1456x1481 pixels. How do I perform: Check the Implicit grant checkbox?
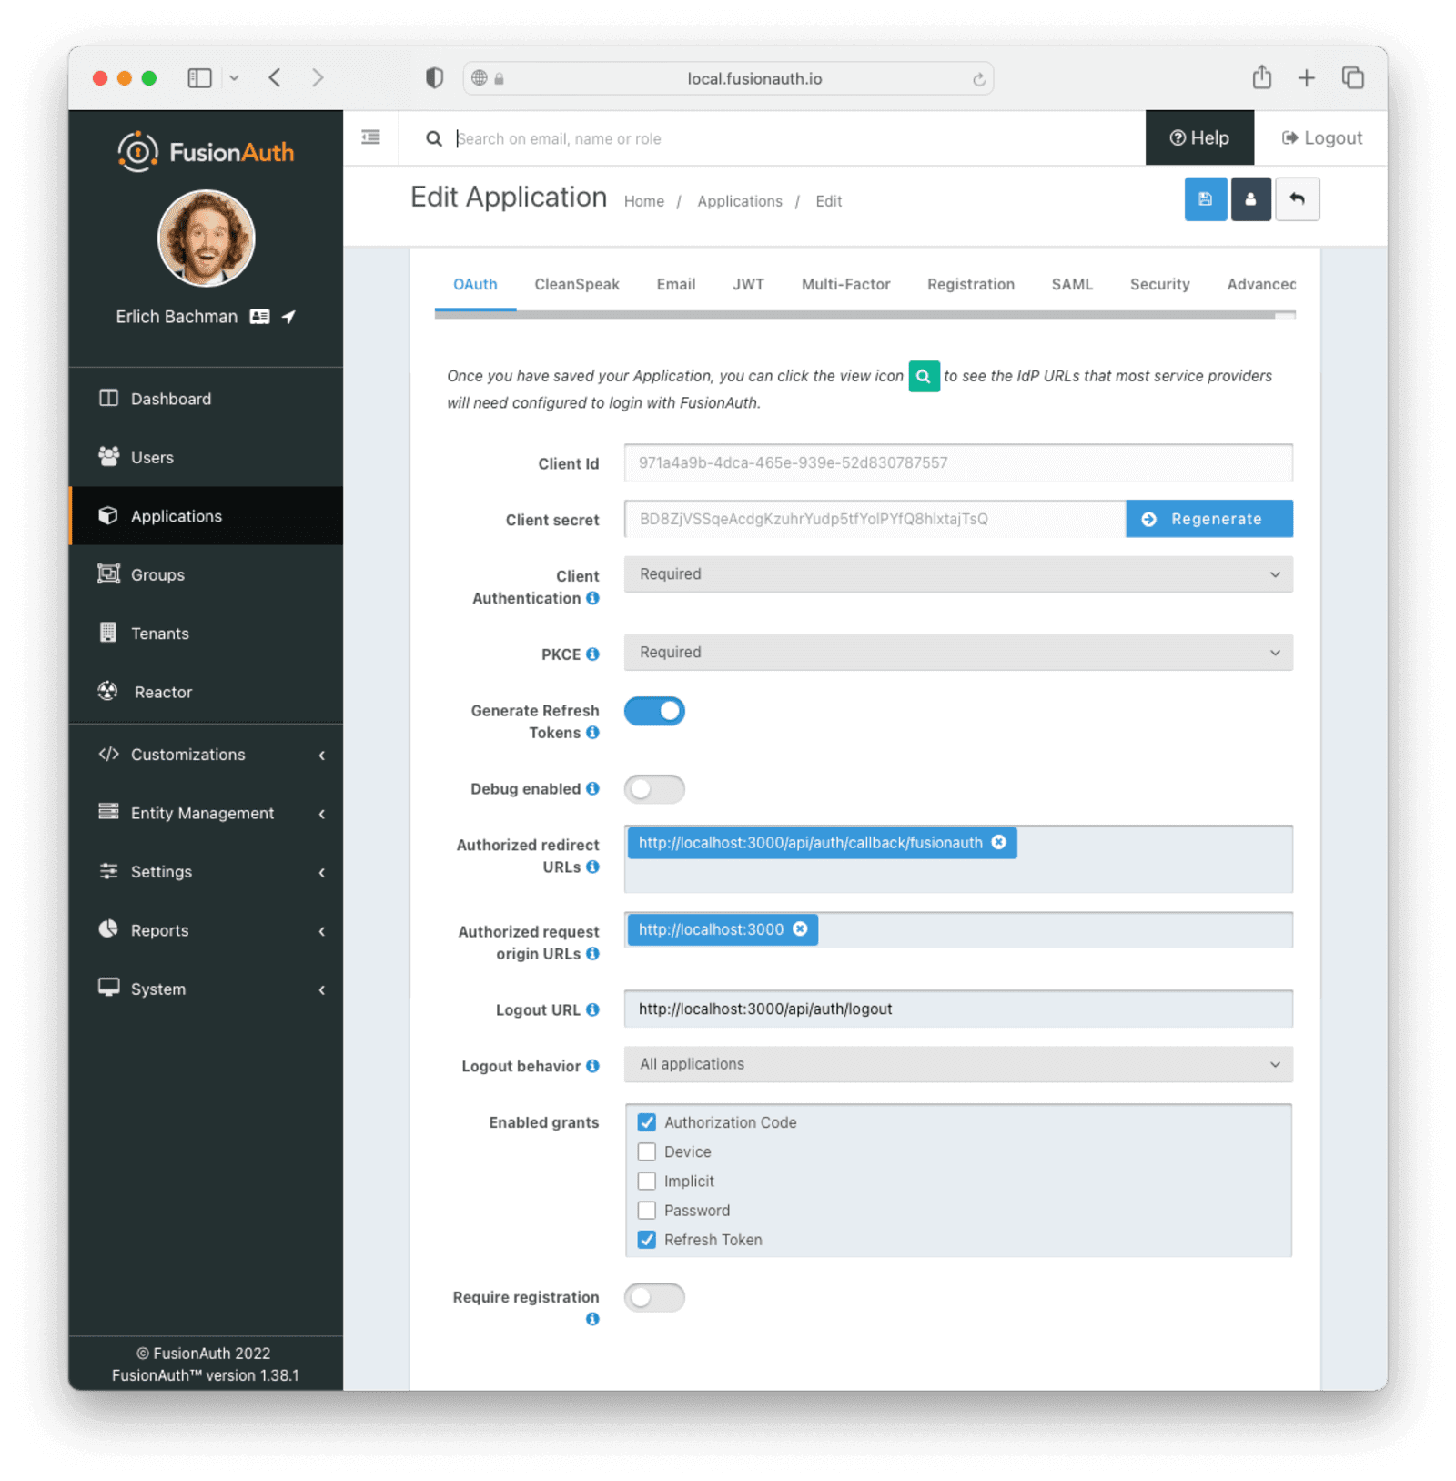click(647, 1181)
